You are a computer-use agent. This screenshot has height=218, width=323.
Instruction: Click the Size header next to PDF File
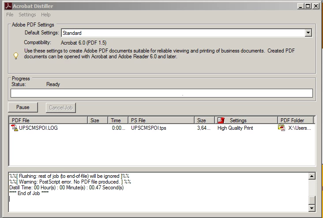pyautogui.click(x=98, y=120)
